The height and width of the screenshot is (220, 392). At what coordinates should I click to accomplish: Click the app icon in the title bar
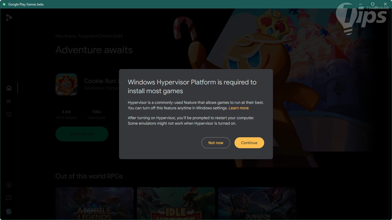click(x=4, y=4)
